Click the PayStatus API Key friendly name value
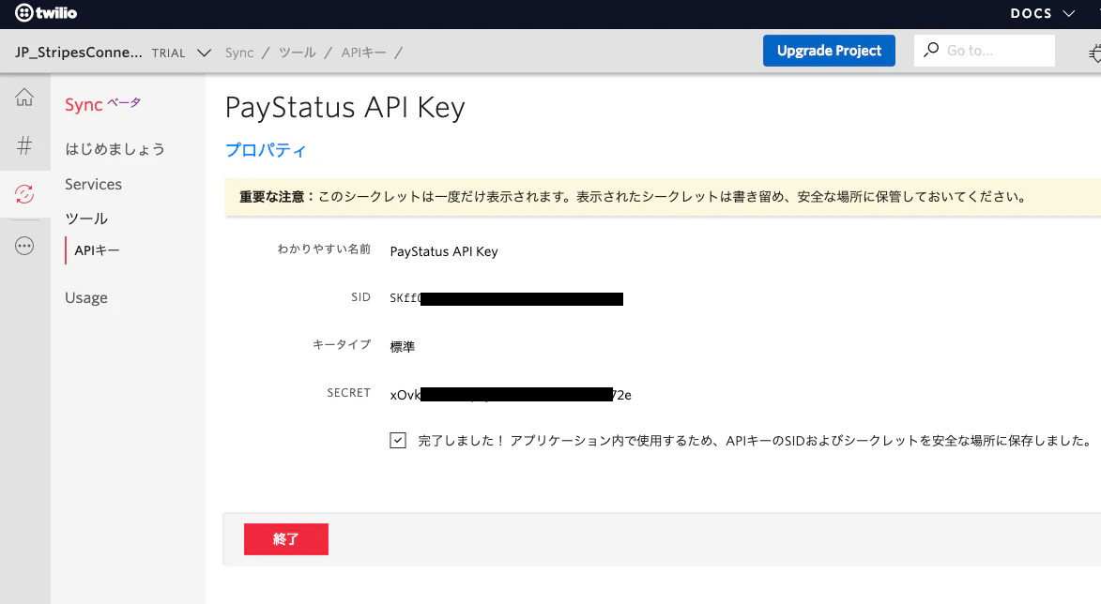 pyautogui.click(x=444, y=251)
